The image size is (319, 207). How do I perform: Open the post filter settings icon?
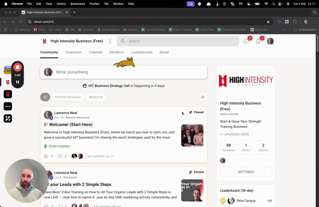click(203, 97)
